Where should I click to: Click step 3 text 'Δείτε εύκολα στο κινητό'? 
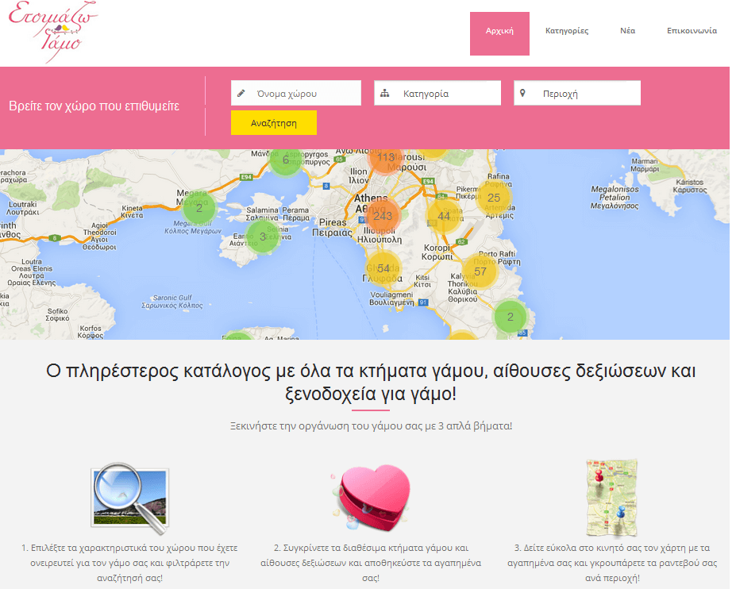(x=612, y=563)
